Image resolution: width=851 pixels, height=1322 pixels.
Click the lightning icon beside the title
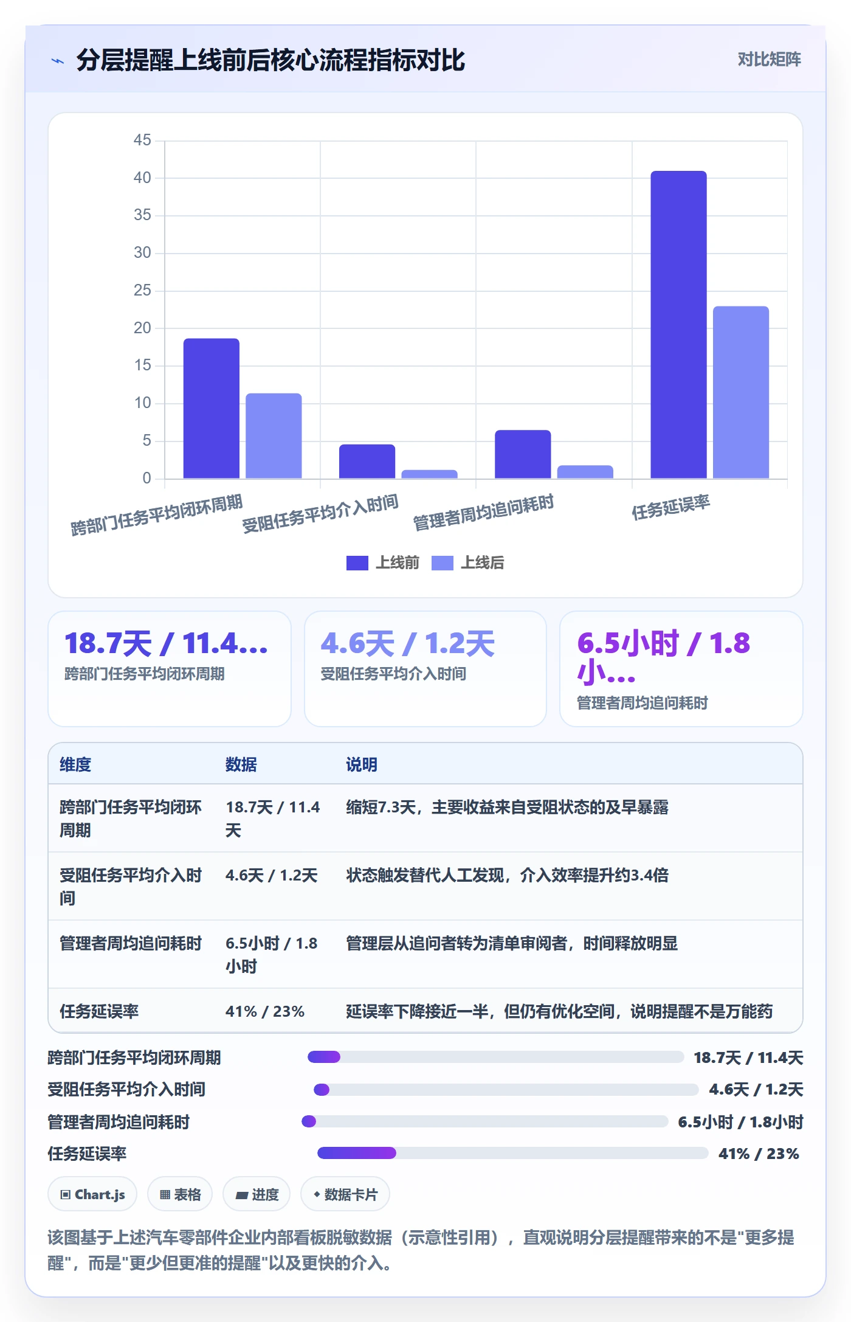58,61
